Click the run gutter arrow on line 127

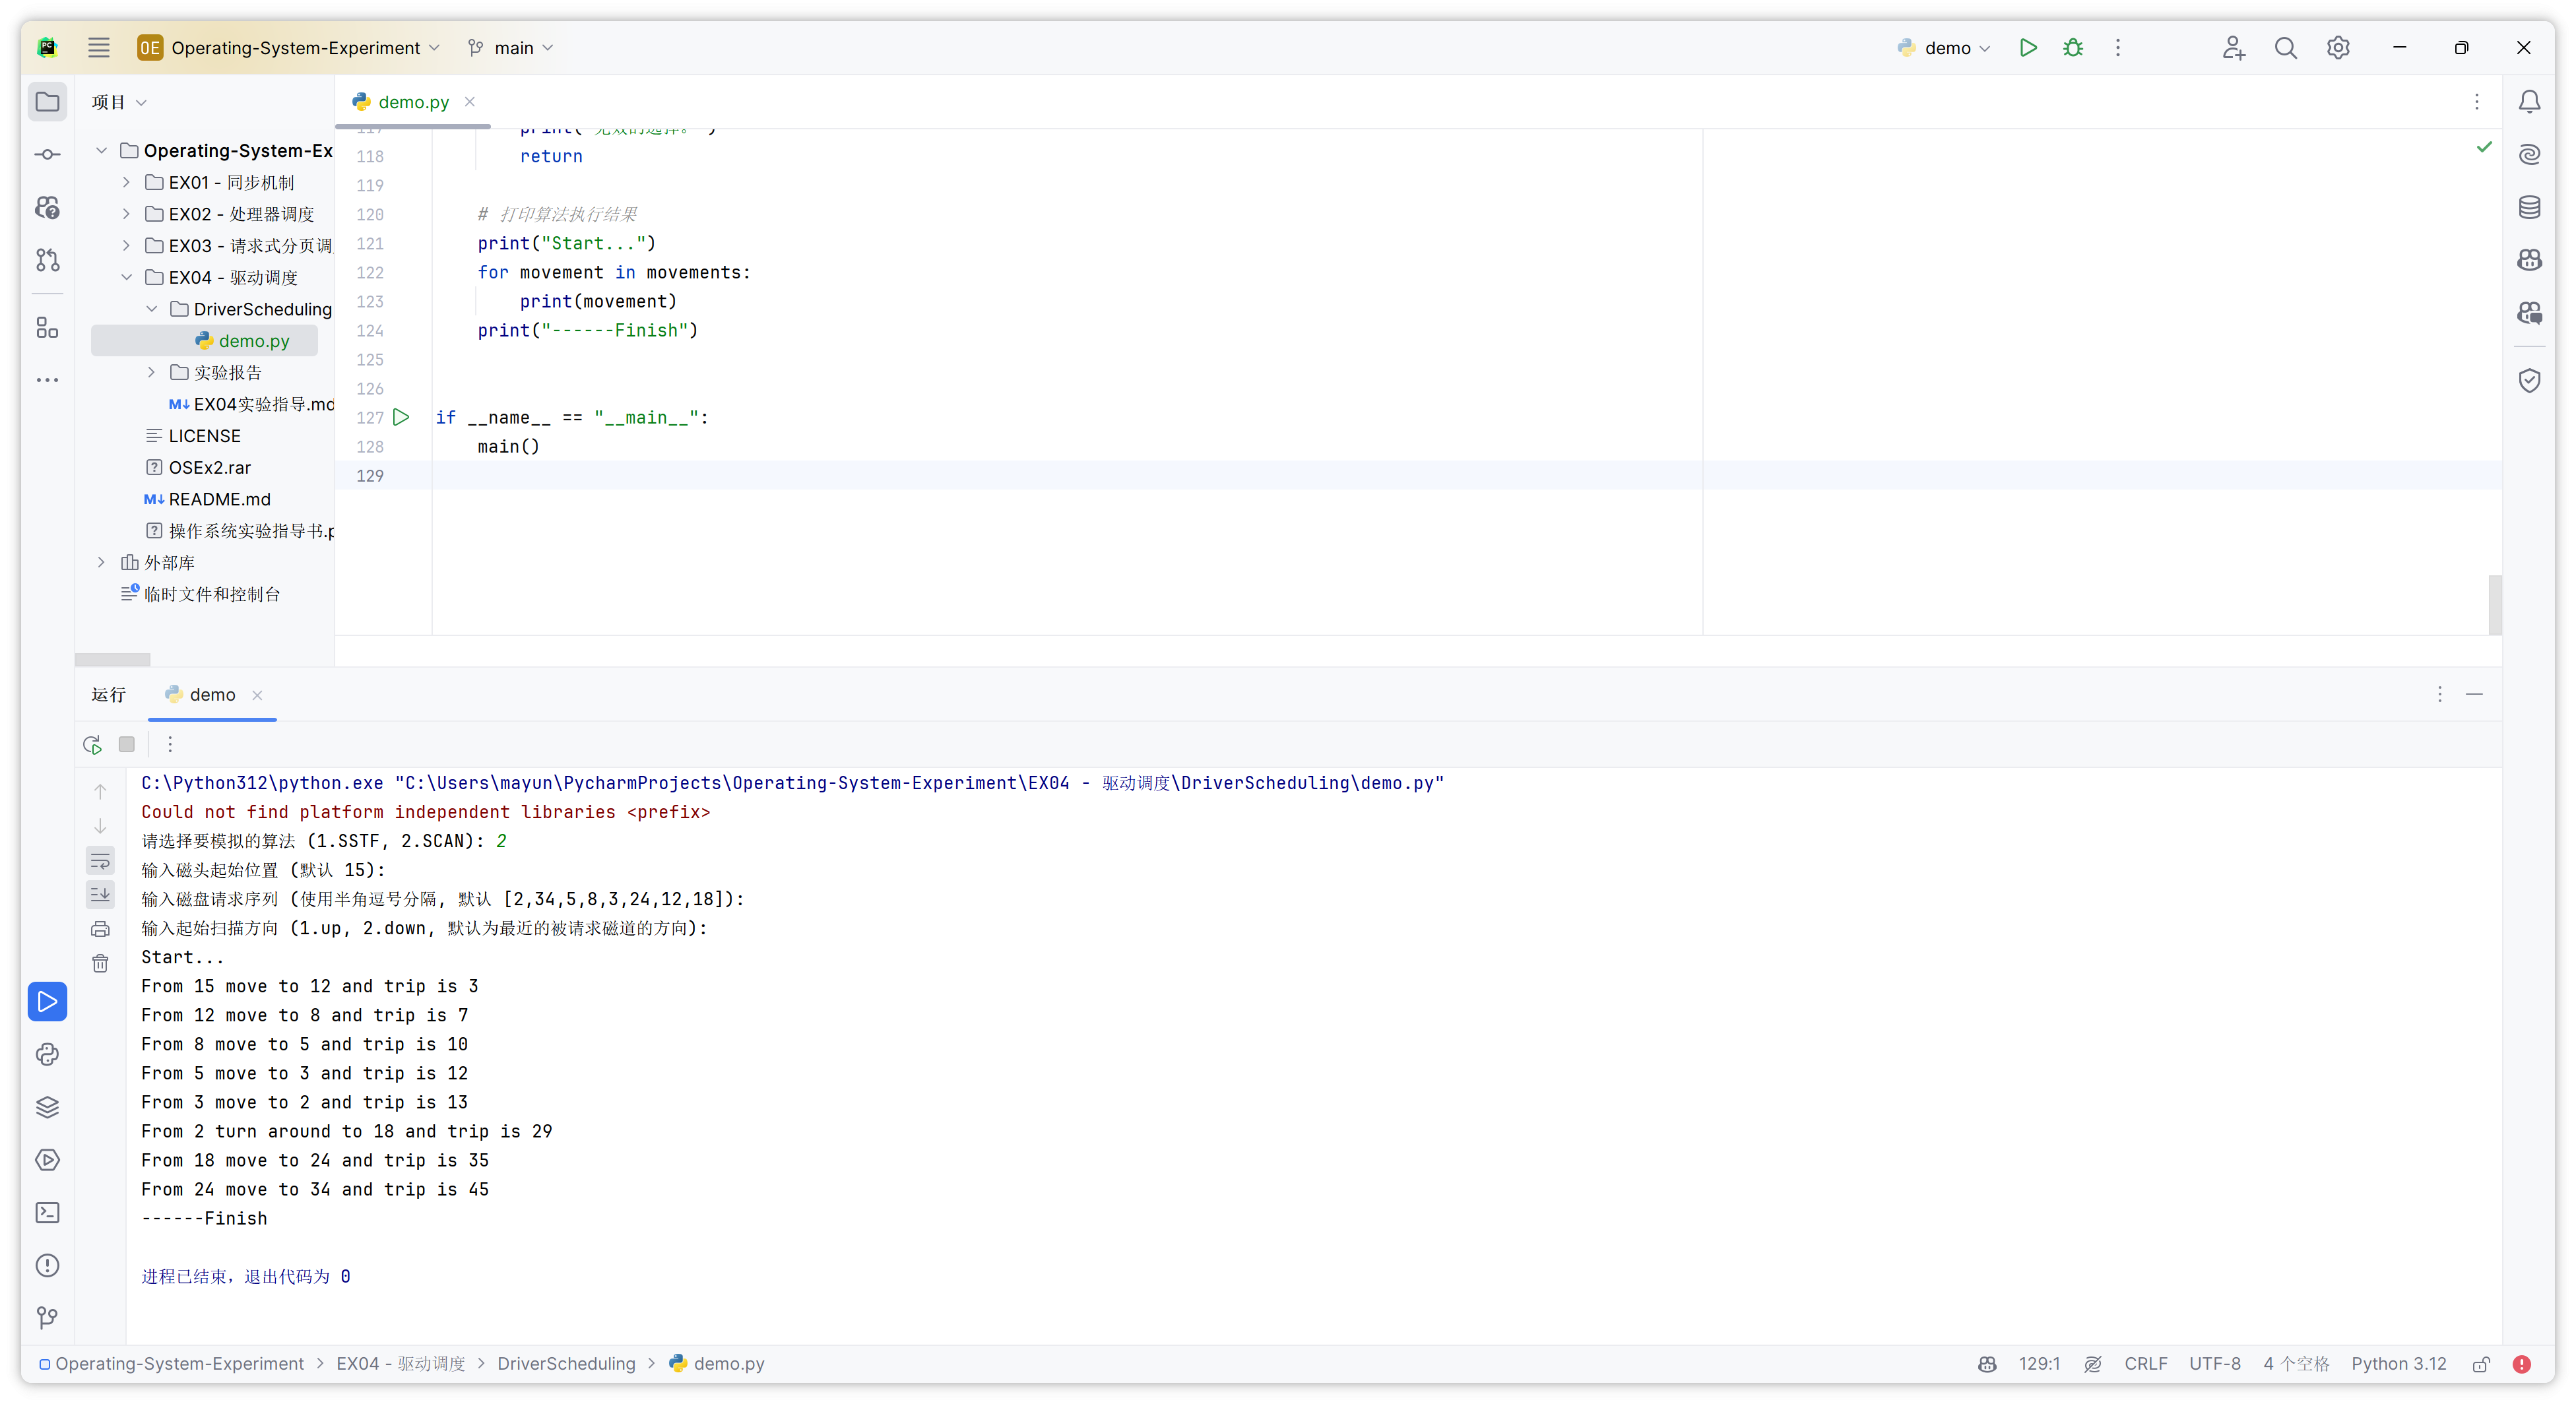(x=401, y=417)
